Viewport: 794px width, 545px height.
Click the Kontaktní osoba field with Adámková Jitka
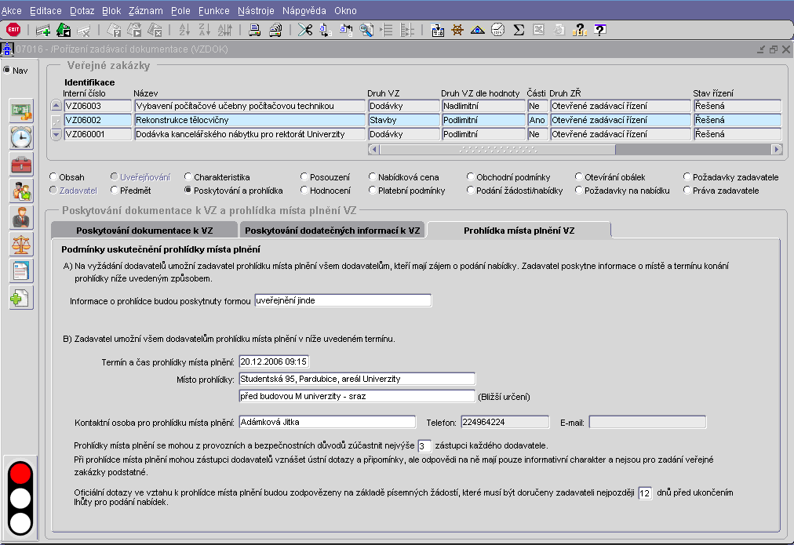click(x=326, y=423)
